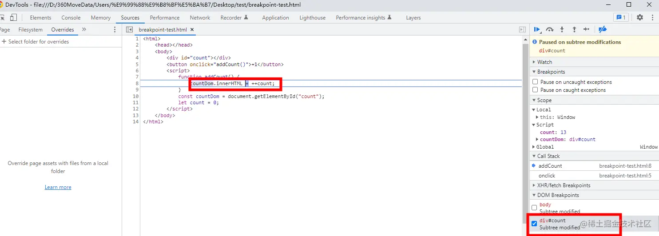Hide the debugger sidebar

(522, 29)
